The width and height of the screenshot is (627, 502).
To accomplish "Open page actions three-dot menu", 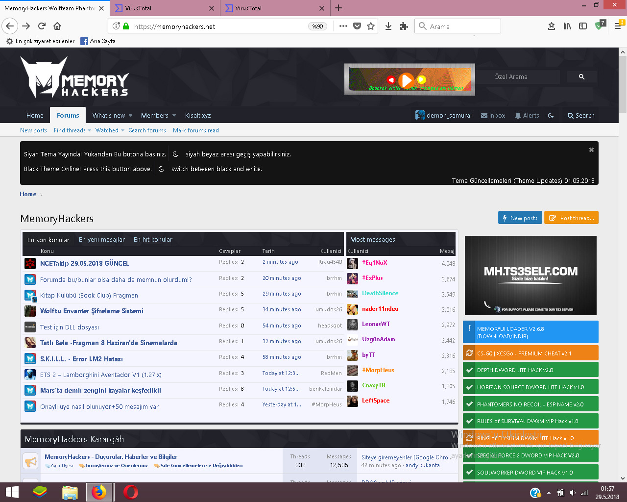I will click(x=343, y=26).
